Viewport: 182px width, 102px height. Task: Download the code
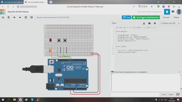pos(144,23)
